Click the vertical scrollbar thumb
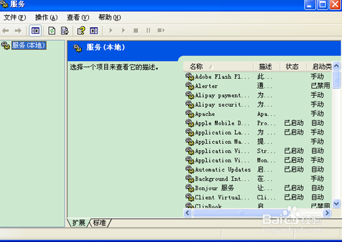Viewport: 342px width, 242px height. [x=336, y=80]
